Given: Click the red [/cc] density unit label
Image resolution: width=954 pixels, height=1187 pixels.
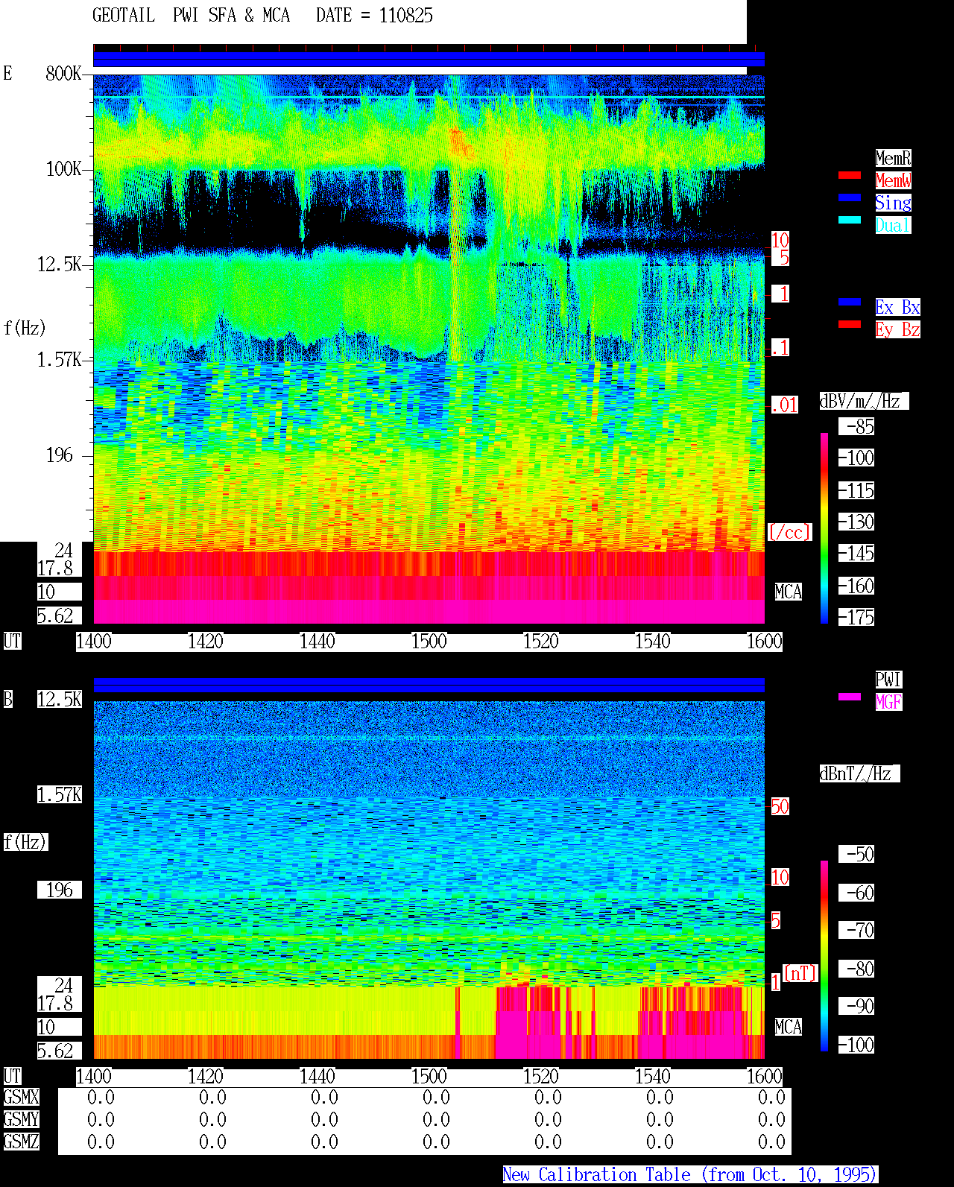Looking at the screenshot, I should coord(789,532).
